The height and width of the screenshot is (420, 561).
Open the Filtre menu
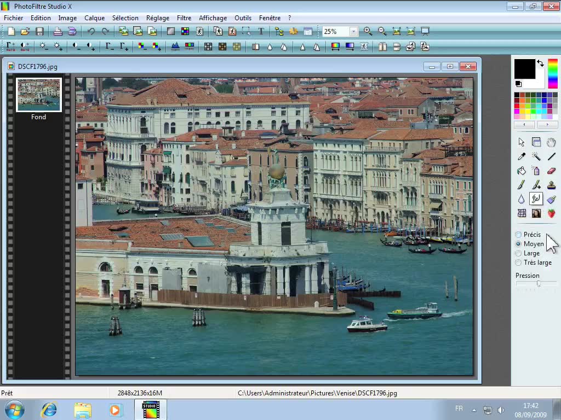[184, 18]
